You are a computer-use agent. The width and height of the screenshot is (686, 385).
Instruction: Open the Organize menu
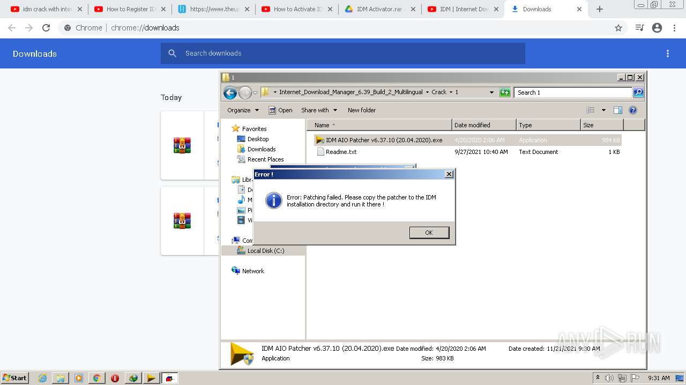[x=243, y=110]
